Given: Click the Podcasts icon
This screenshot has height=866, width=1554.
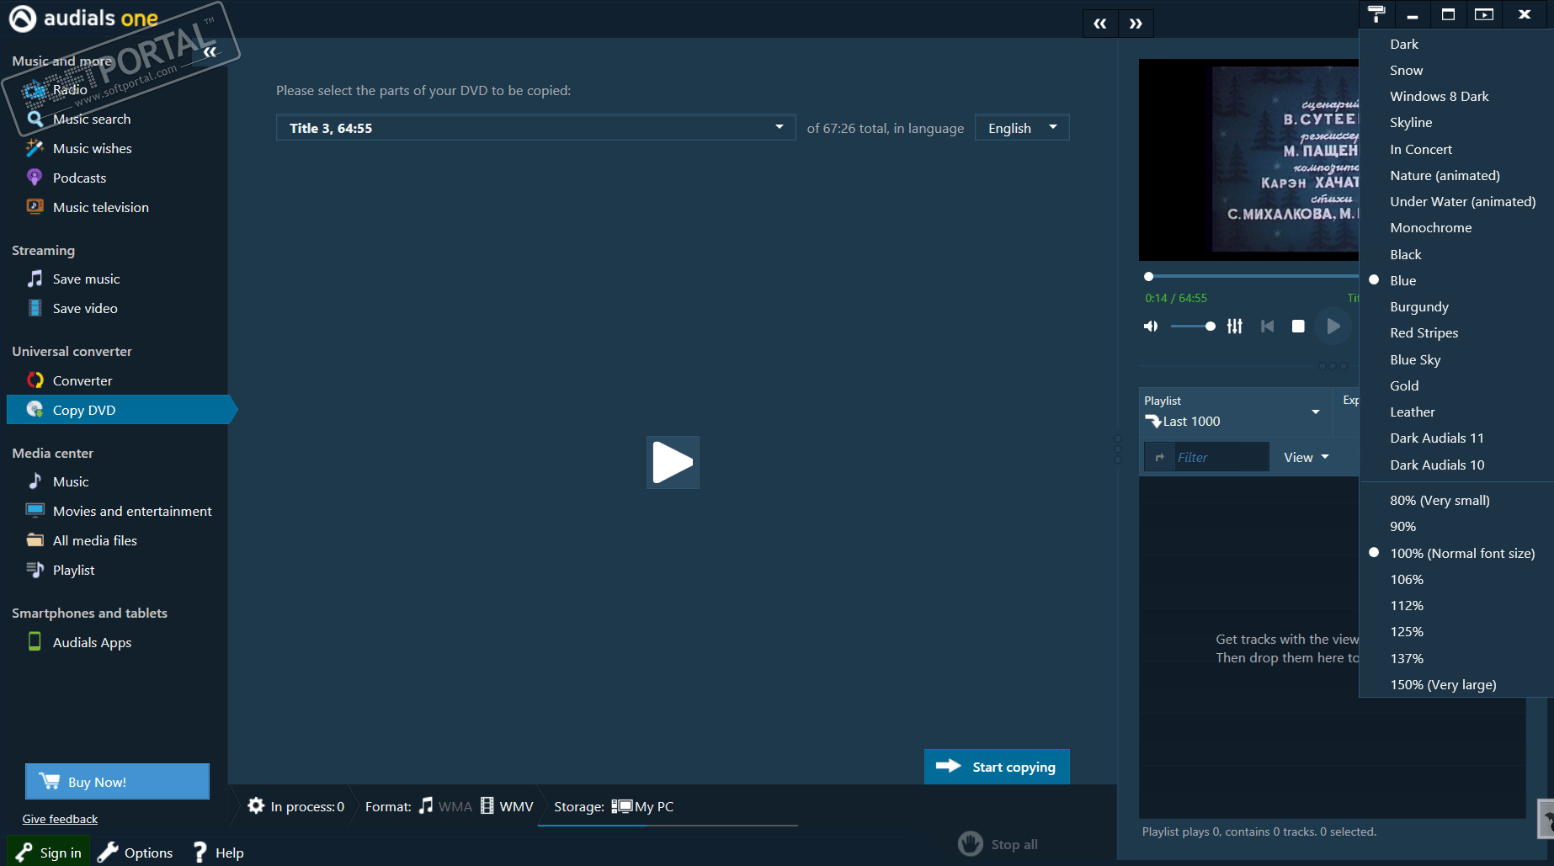Looking at the screenshot, I should [35, 178].
